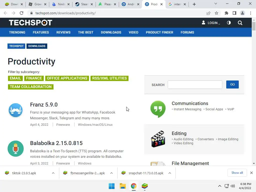Reload the page with refresh icon

click(21, 13)
